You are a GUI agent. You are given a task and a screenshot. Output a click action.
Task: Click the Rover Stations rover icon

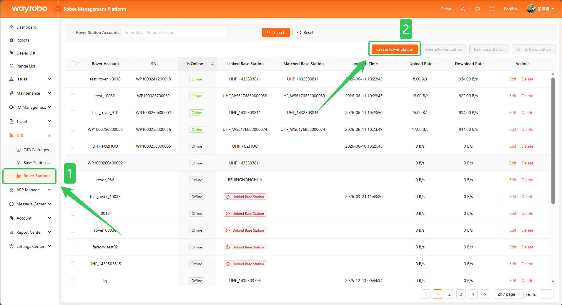tap(19, 176)
